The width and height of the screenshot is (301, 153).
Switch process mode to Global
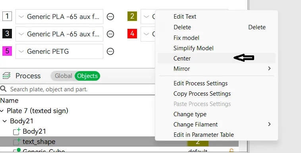click(63, 76)
